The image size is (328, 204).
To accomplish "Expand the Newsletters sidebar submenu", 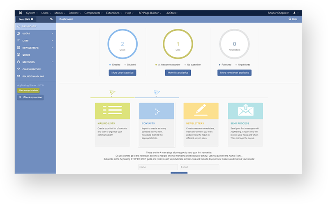I will pyautogui.click(x=53, y=48).
